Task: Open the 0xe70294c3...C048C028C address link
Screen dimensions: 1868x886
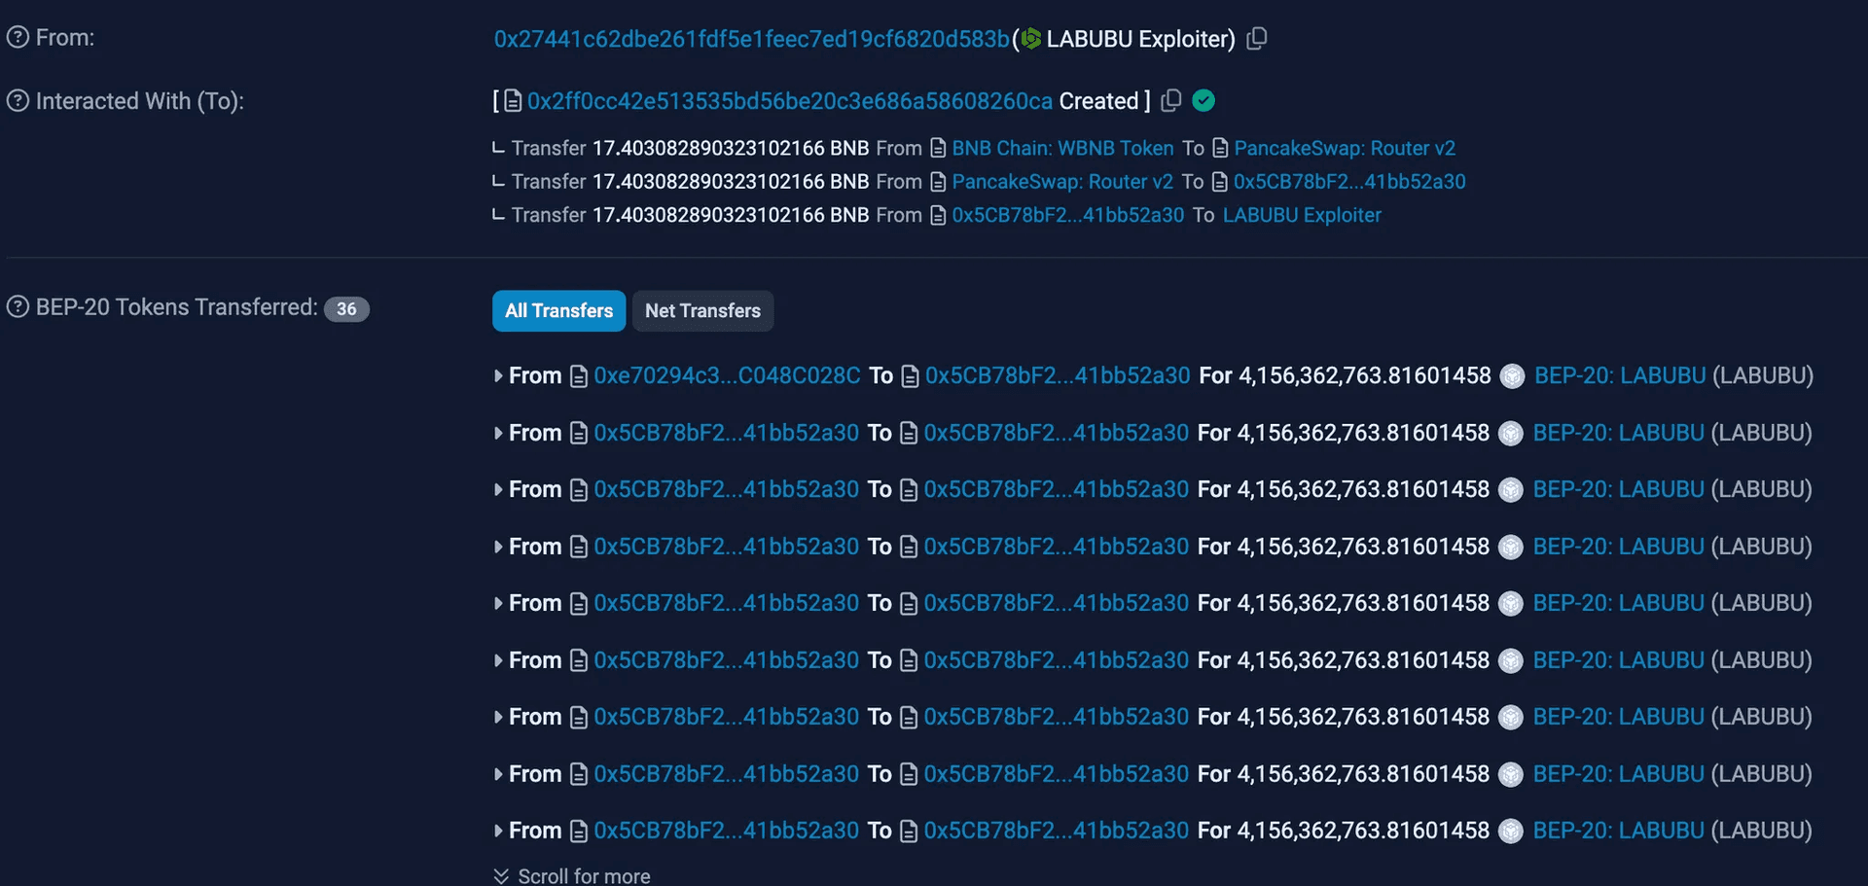Action: coord(727,376)
